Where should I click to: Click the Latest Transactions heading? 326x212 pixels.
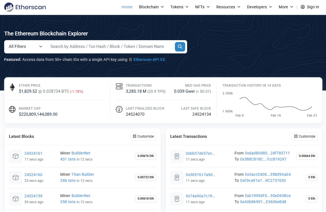[189, 136]
